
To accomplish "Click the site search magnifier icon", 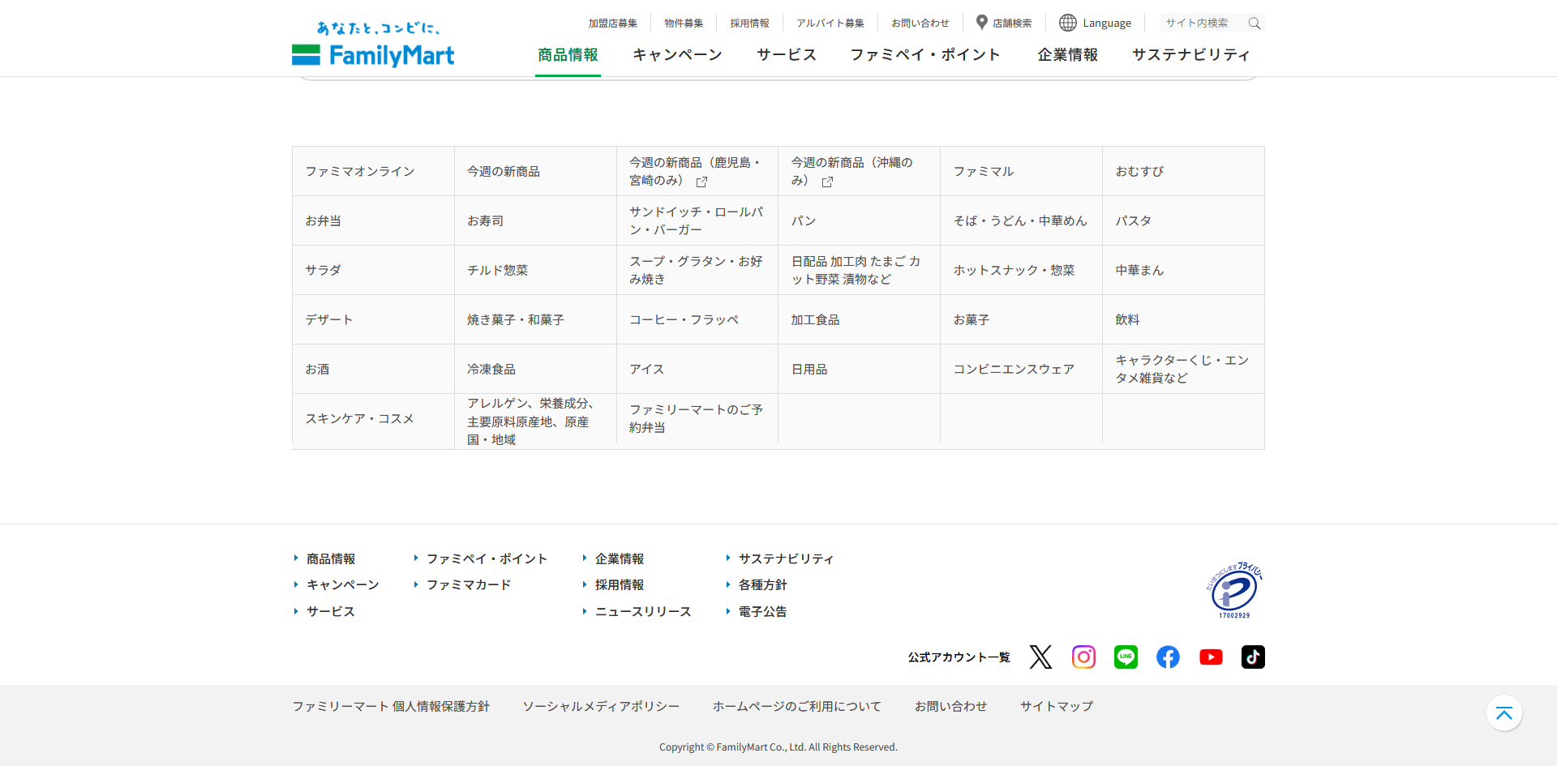I will pyautogui.click(x=1255, y=24).
